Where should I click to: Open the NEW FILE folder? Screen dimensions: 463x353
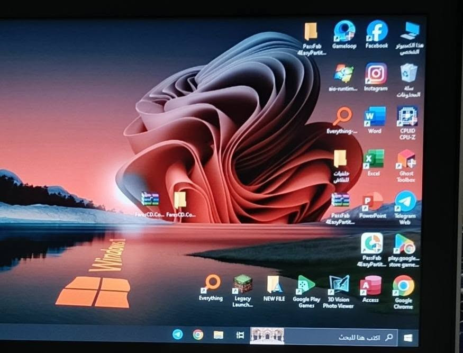(x=274, y=288)
